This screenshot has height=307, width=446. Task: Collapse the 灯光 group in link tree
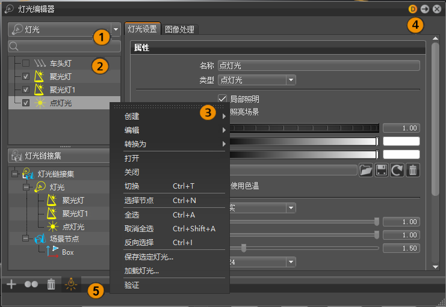tap(26, 187)
